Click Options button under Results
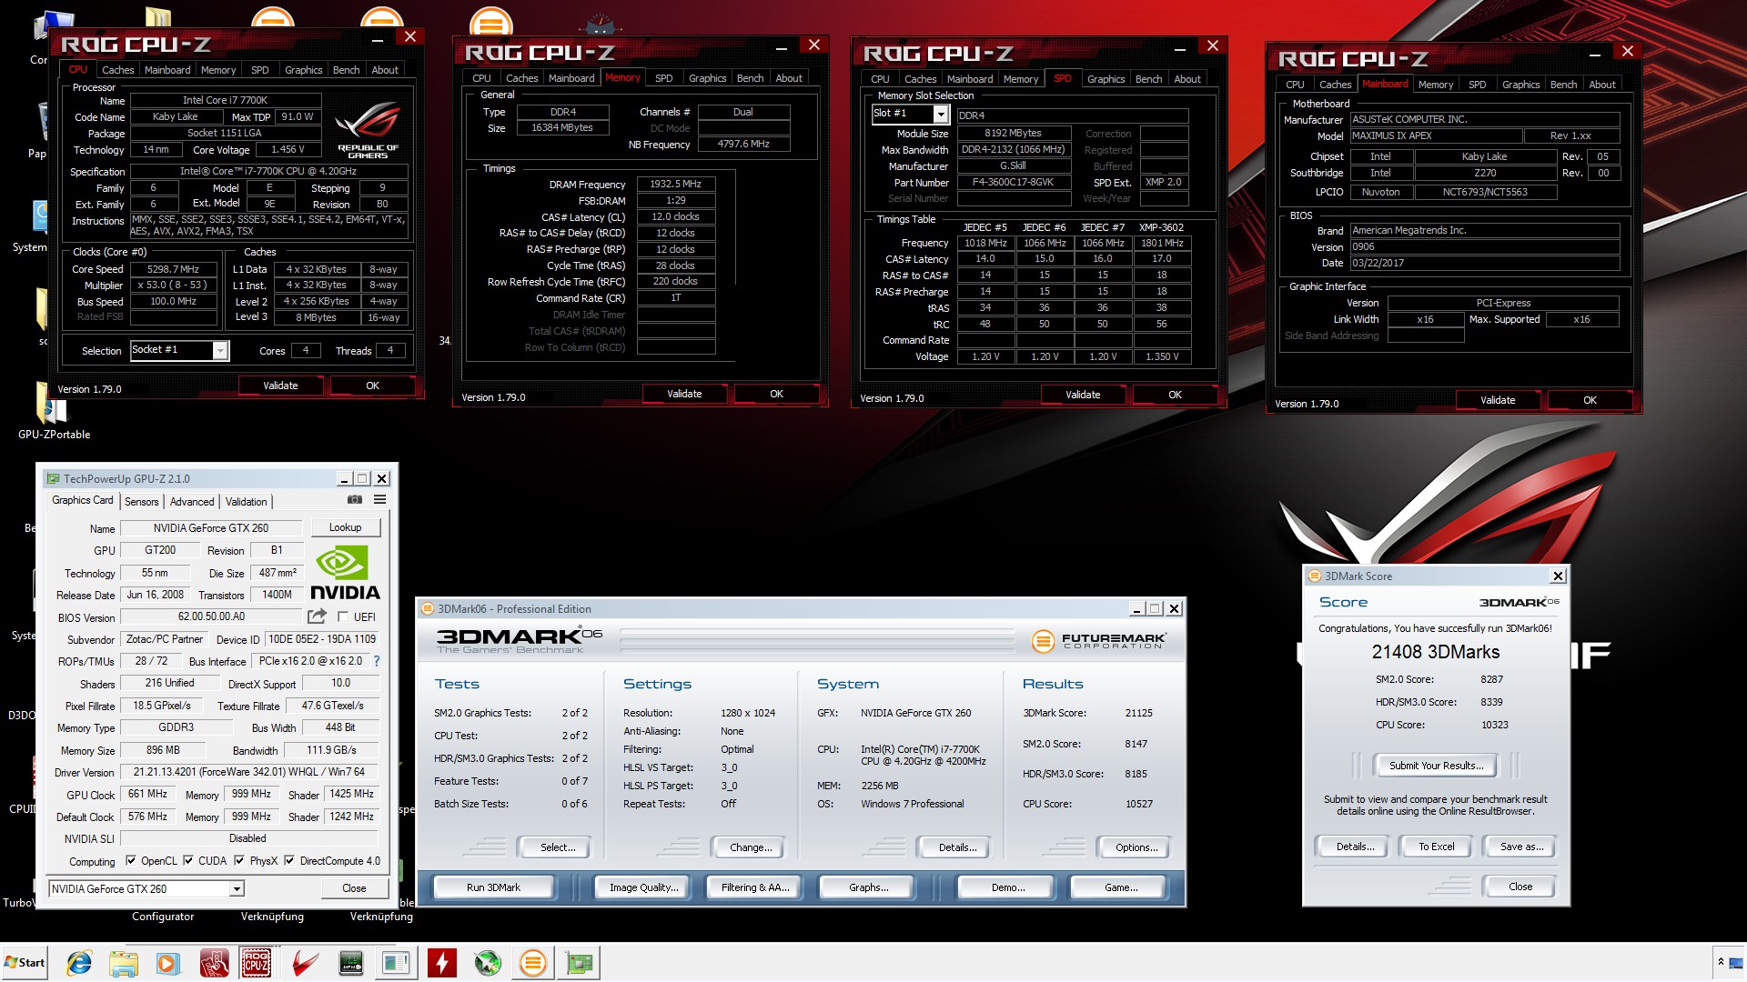Image resolution: width=1747 pixels, height=982 pixels. click(x=1136, y=847)
